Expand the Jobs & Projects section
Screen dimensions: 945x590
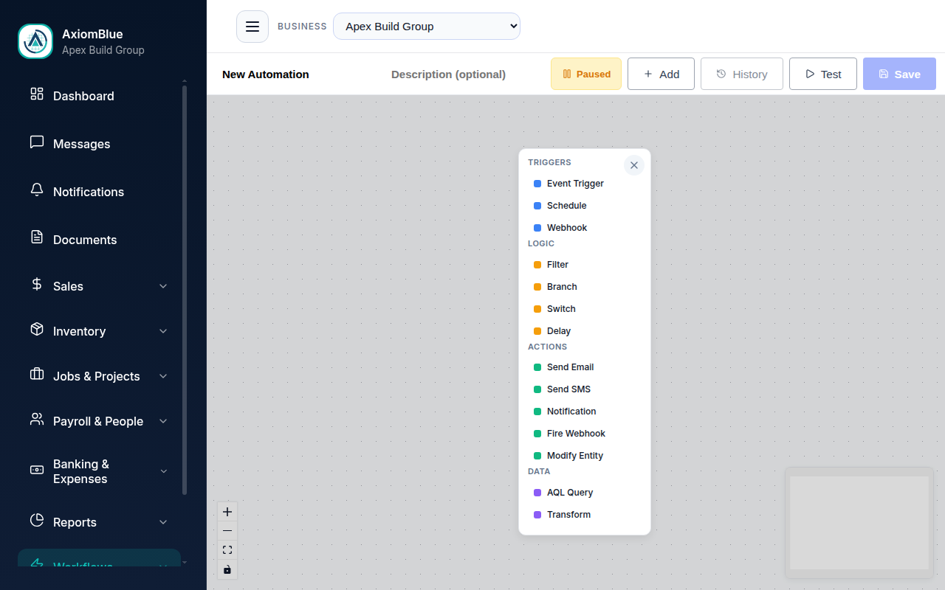click(x=163, y=376)
